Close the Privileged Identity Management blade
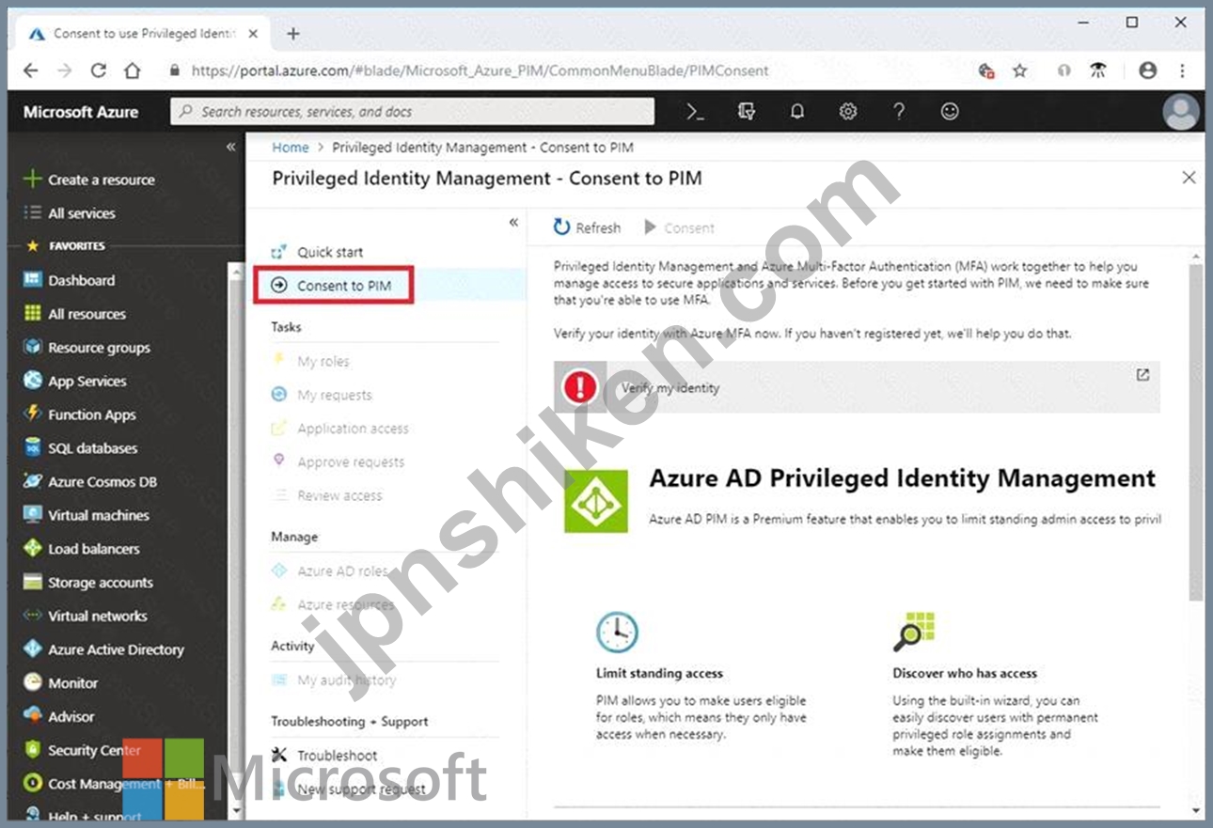This screenshot has height=828, width=1213. pyautogui.click(x=1189, y=178)
